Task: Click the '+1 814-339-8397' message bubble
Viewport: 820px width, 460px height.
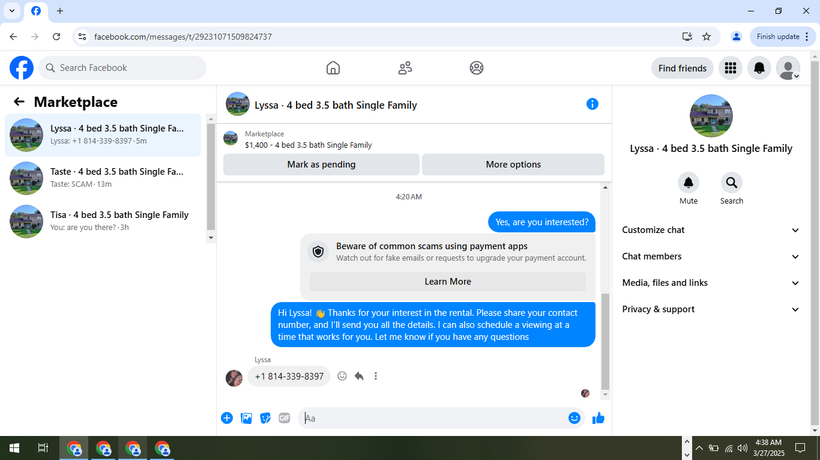Action: 289,377
